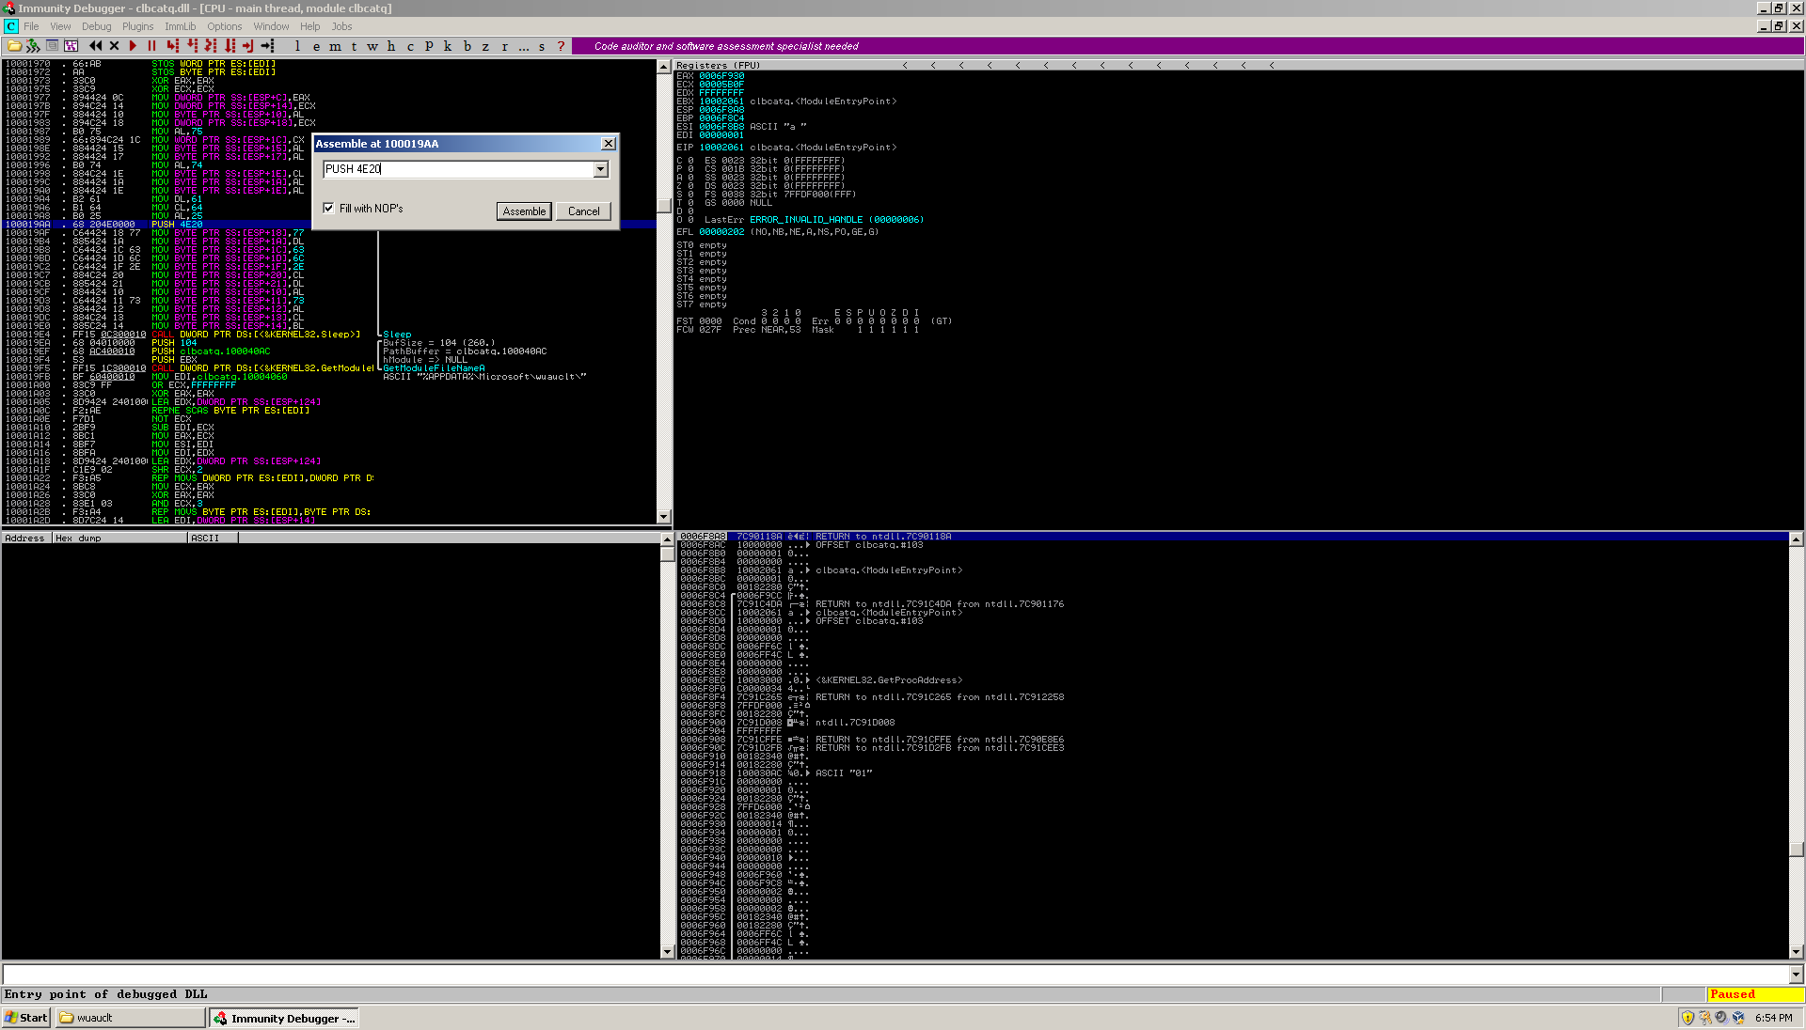Click the Assemble button

(524, 211)
